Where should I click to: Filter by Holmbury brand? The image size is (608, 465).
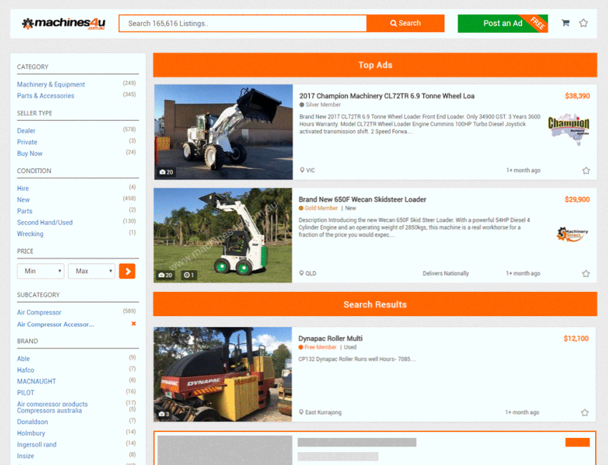click(31, 434)
